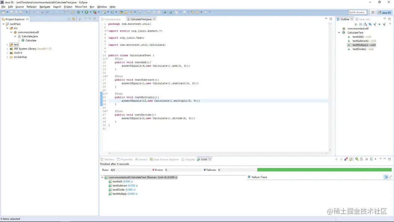This screenshot has width=394, height=222.
Task: Go to next failed test arrow
Action: (x=336, y=159)
